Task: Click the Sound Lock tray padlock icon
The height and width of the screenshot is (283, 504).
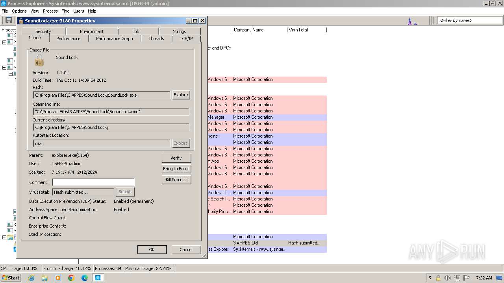Action: pos(438,278)
